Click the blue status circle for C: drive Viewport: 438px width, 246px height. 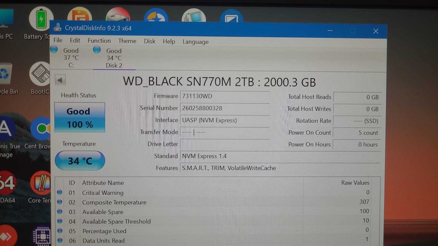tap(54, 49)
